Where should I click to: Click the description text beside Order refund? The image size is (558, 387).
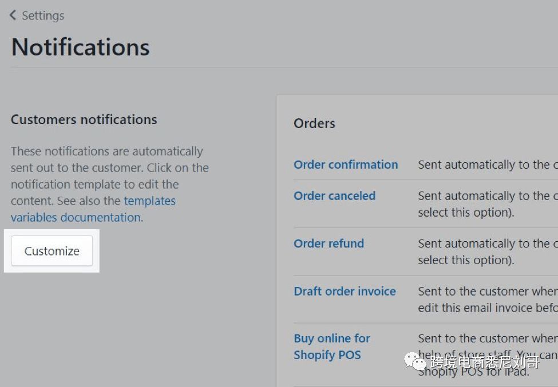click(x=486, y=252)
